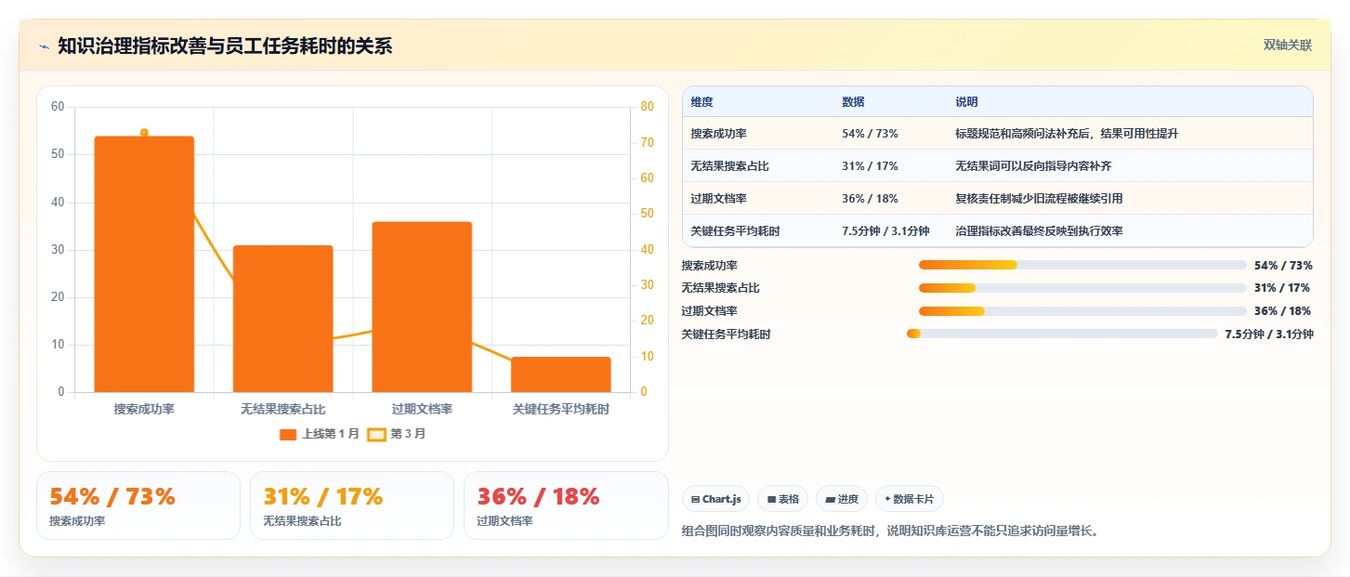Click the 54% / 73% value in table

tap(870, 134)
